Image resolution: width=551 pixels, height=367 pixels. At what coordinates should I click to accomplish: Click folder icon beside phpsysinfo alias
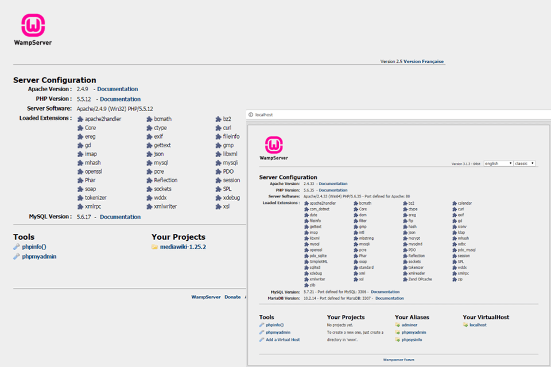coord(397,339)
